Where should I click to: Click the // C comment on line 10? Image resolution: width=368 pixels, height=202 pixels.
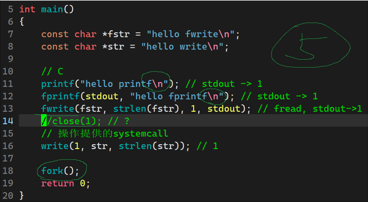coord(52,71)
